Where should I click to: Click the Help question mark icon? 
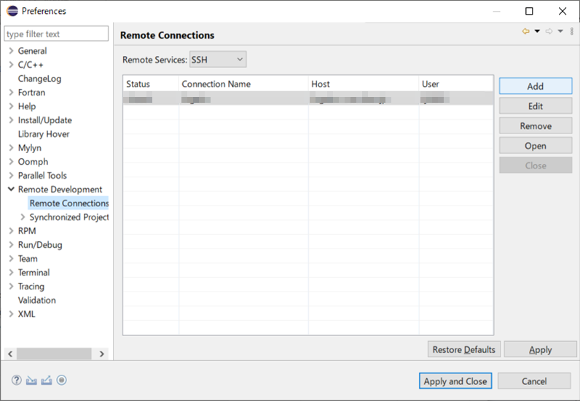[17, 380]
